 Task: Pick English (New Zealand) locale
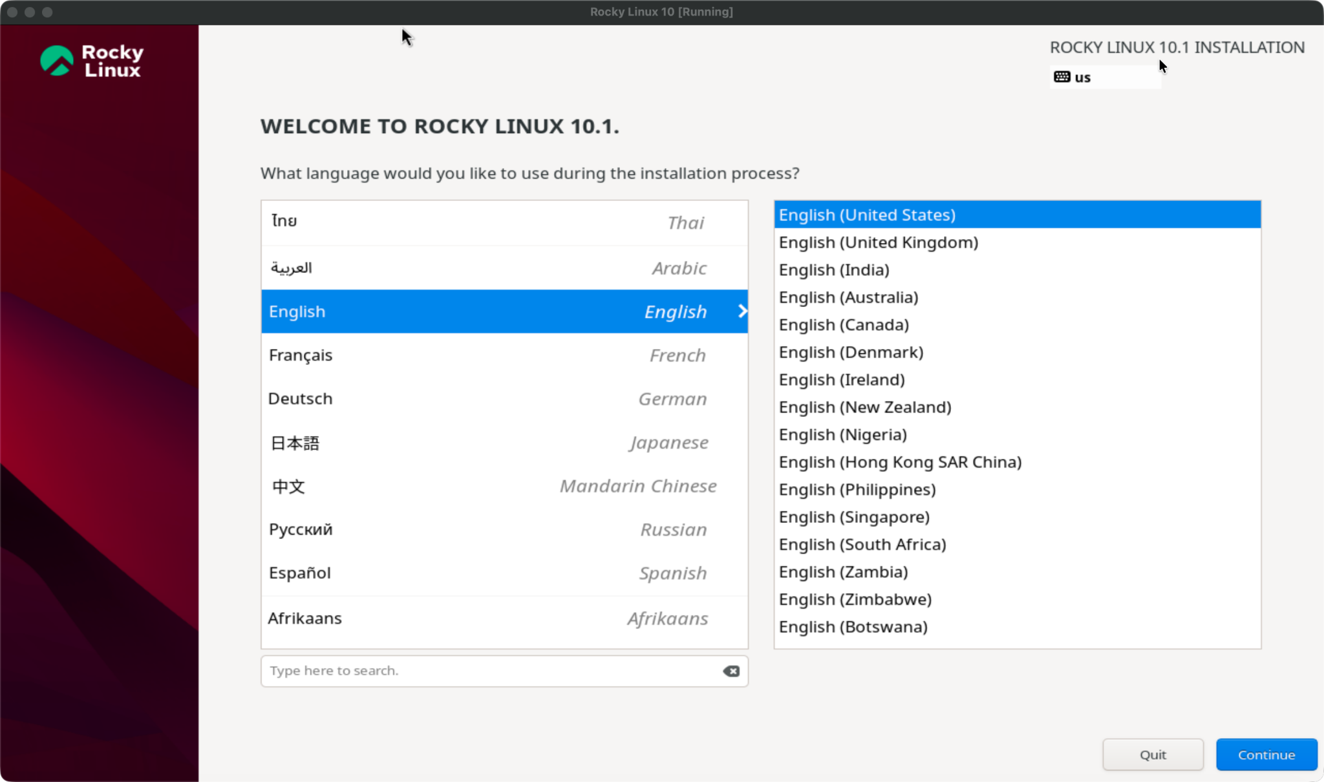click(1018, 407)
